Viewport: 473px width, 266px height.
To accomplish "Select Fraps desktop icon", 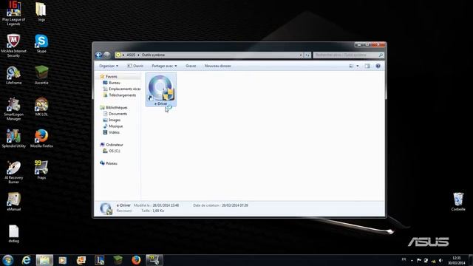I will tap(41, 170).
